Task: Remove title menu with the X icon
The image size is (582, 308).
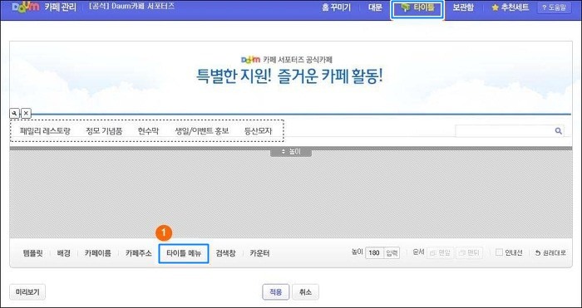Action: point(26,114)
